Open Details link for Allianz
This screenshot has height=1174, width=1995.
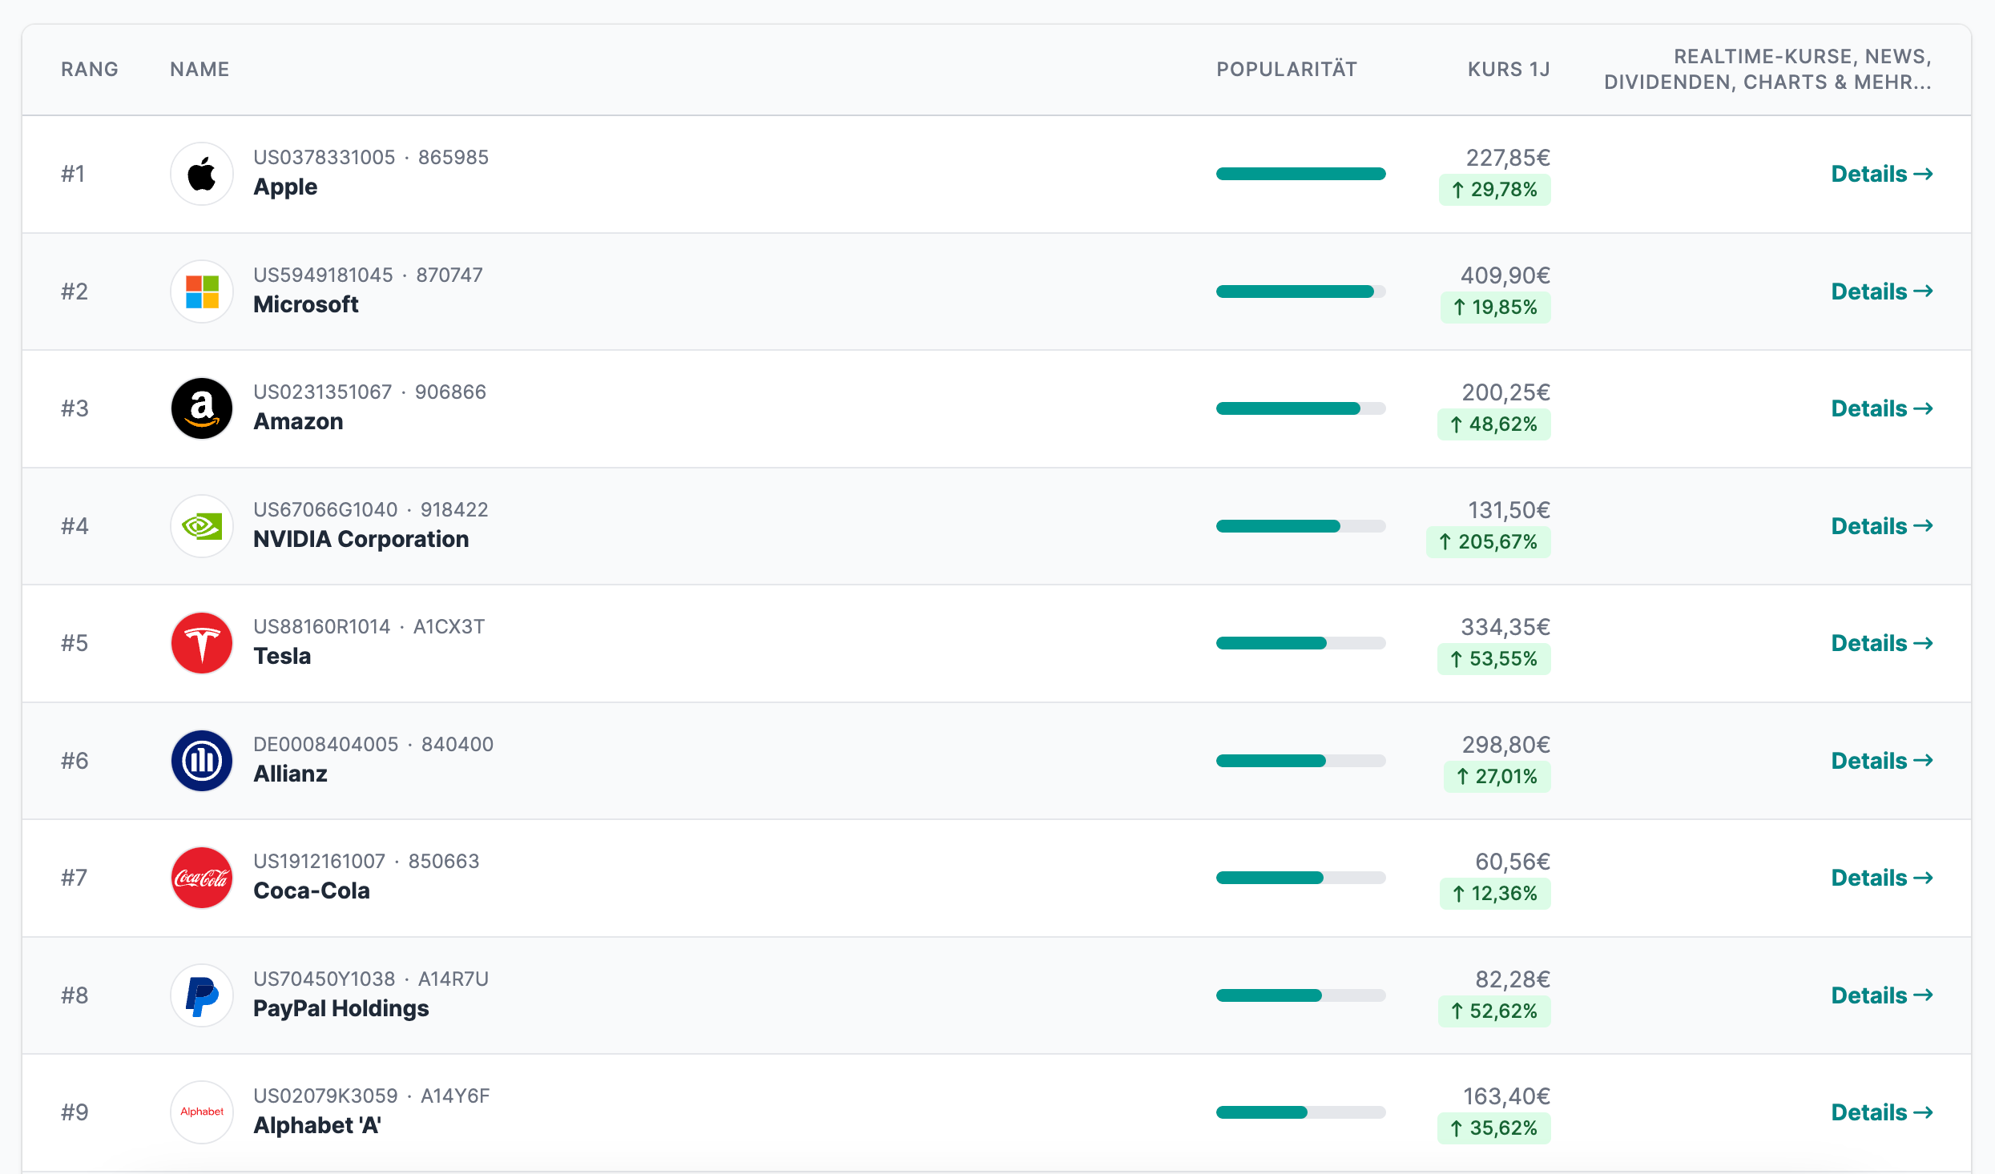click(x=1882, y=761)
